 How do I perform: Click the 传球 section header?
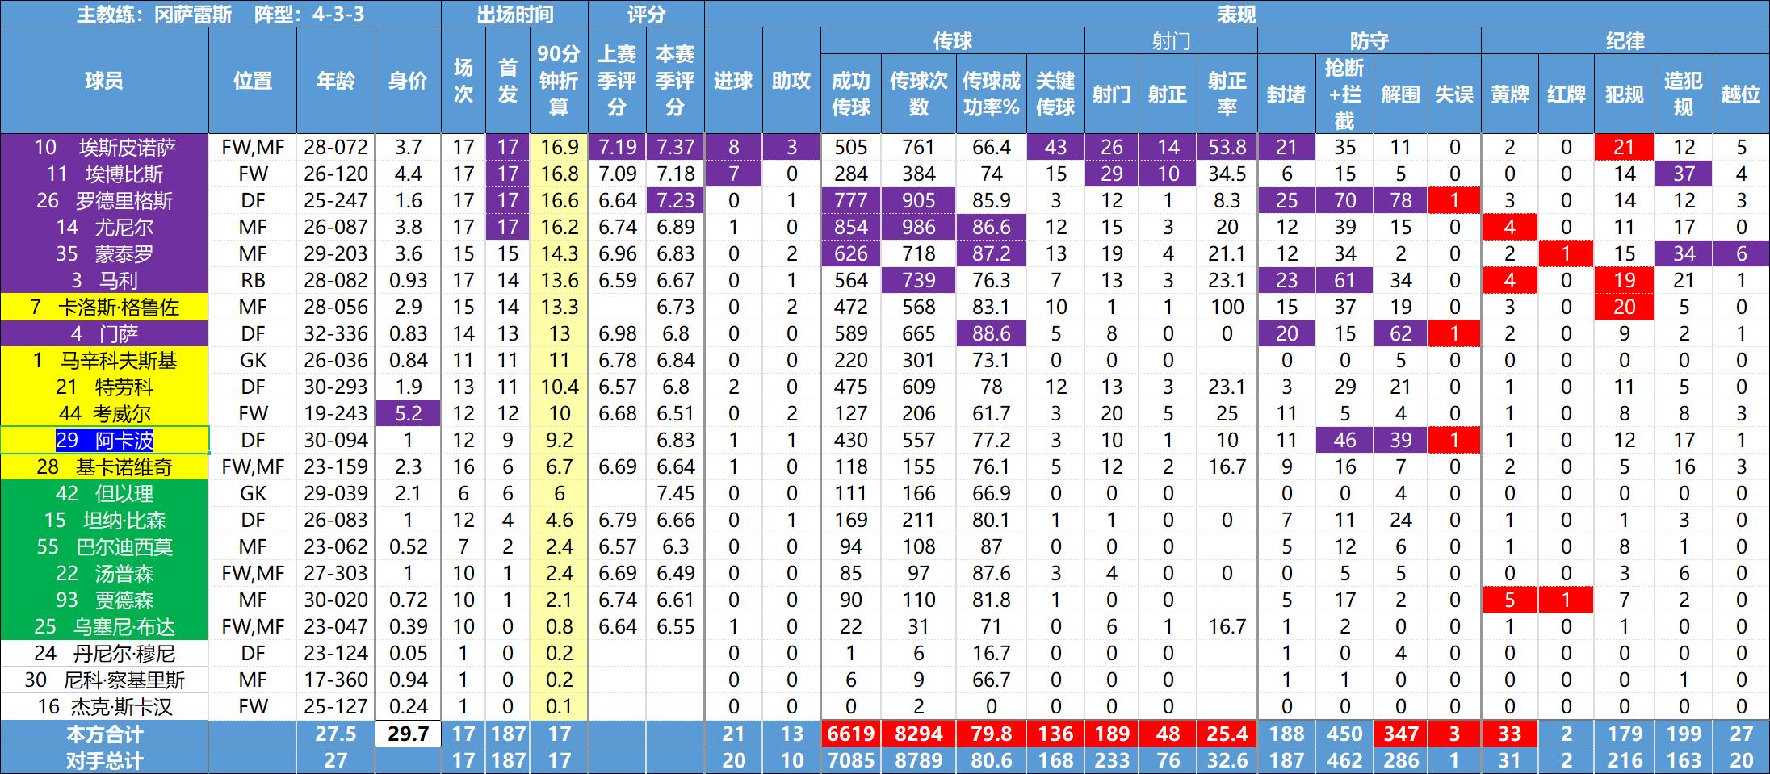(953, 41)
